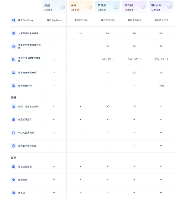Click the Diamond tier gem badge icon
This screenshot has height=201, width=185.
coord(143,7)
